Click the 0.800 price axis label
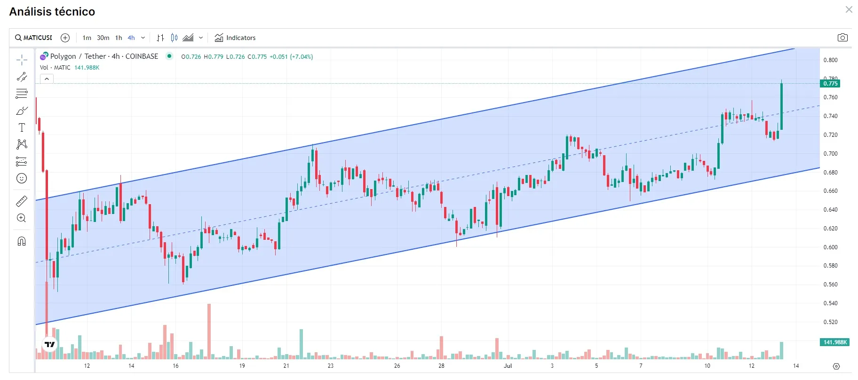 [x=830, y=60]
